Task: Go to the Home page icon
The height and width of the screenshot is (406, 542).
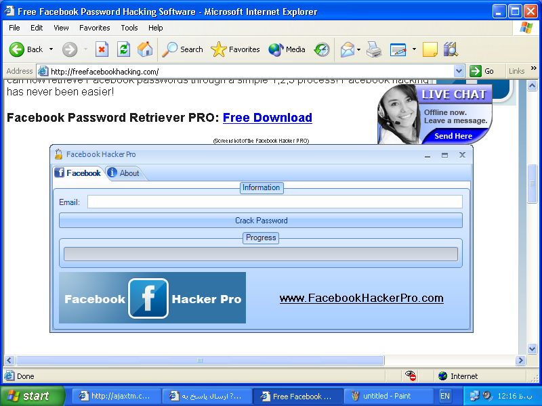Action: pos(145,49)
